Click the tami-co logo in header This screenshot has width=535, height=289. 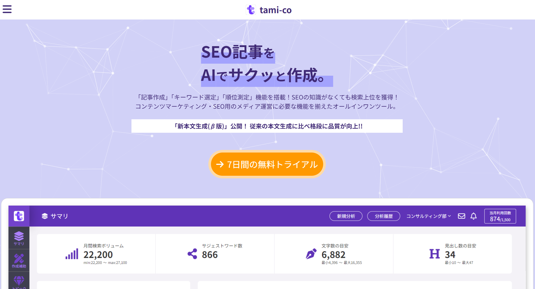251,10
